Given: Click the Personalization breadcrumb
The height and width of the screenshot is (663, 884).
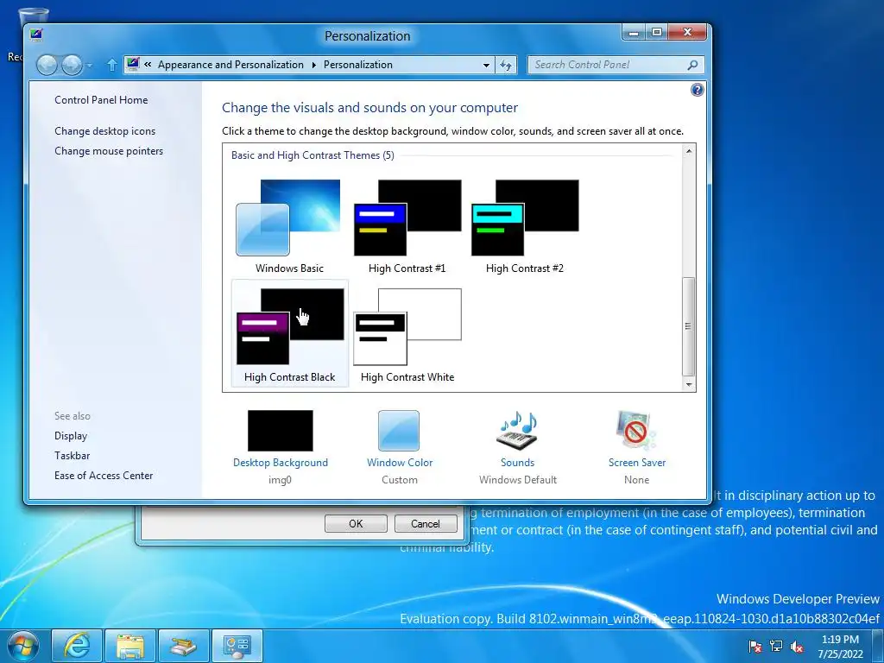Looking at the screenshot, I should click(358, 65).
